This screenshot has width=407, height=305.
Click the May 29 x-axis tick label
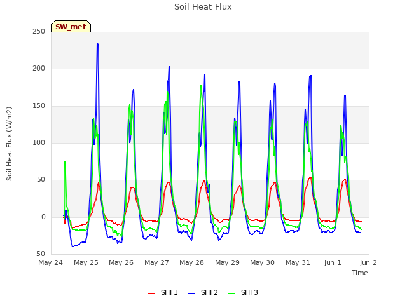[x=228, y=262]
